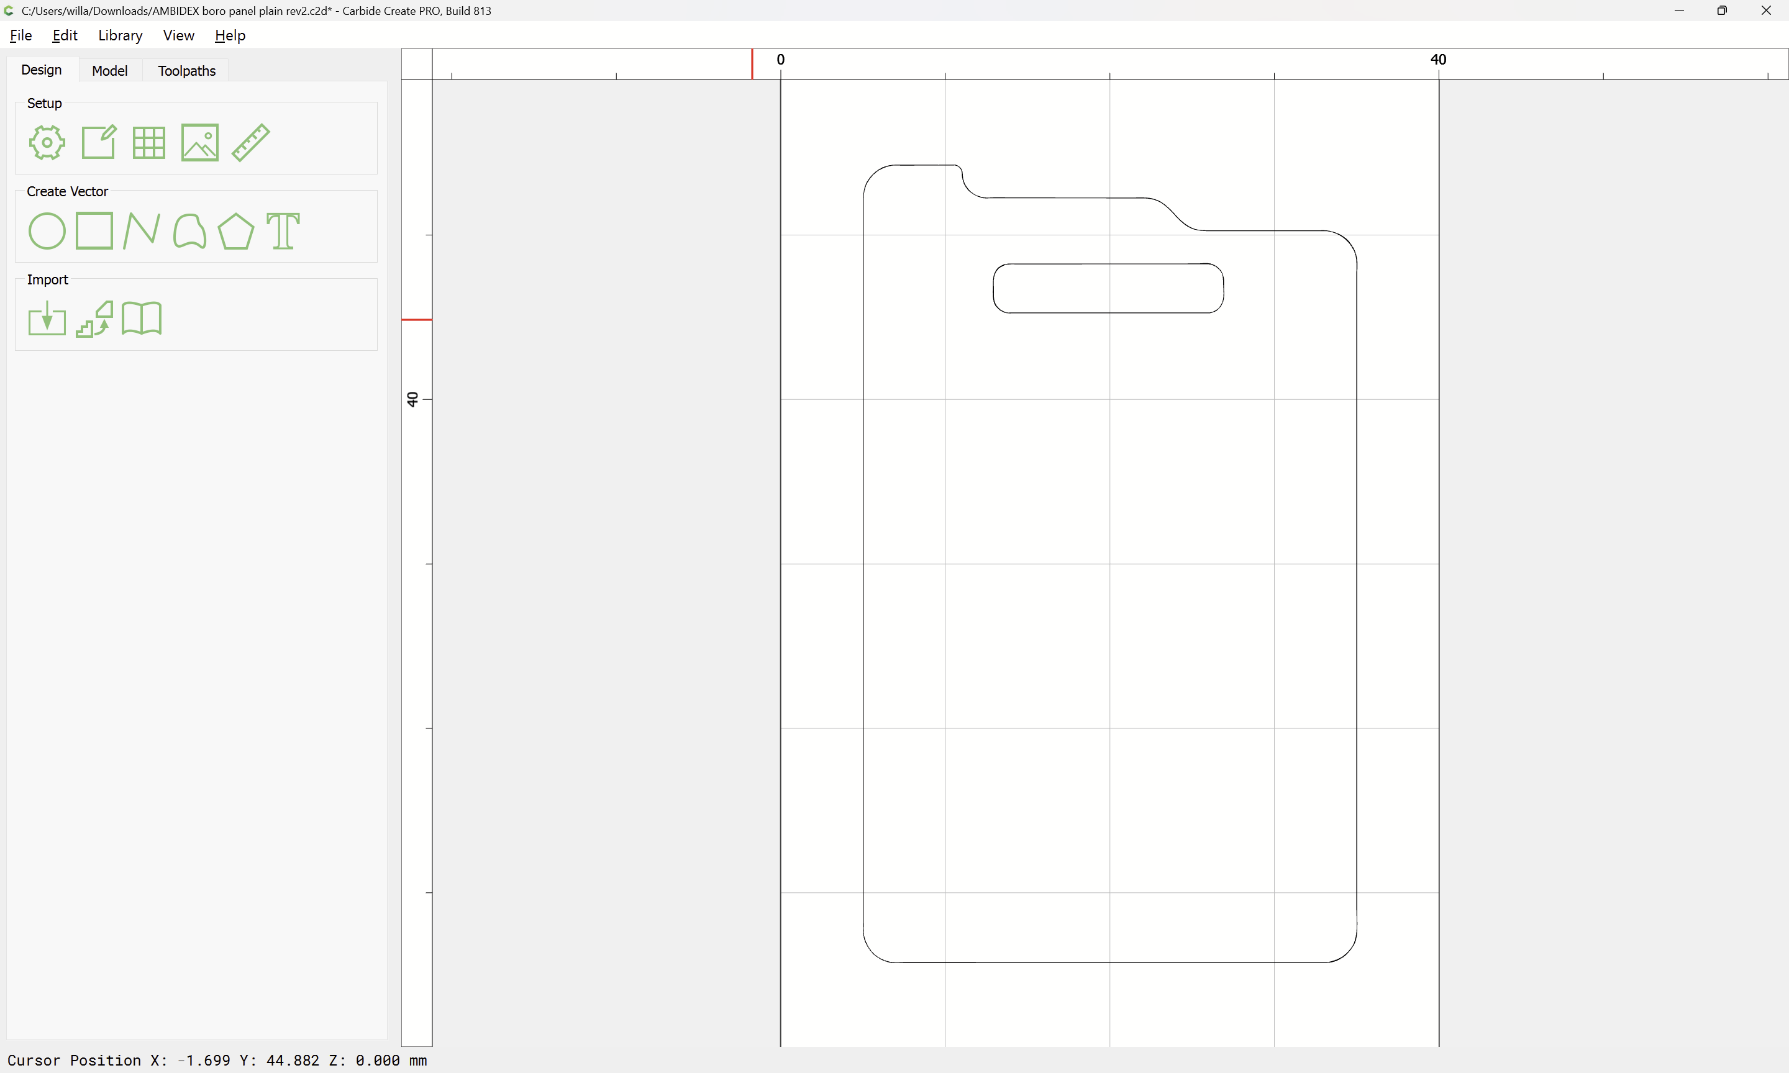Open the Library menu
Image resolution: width=1789 pixels, height=1073 pixels.
pos(120,35)
